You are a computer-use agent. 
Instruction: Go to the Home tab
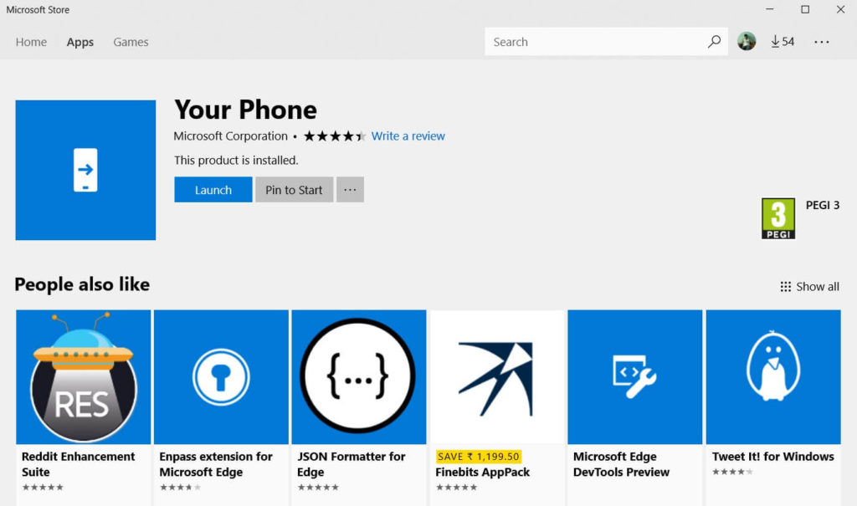tap(31, 42)
